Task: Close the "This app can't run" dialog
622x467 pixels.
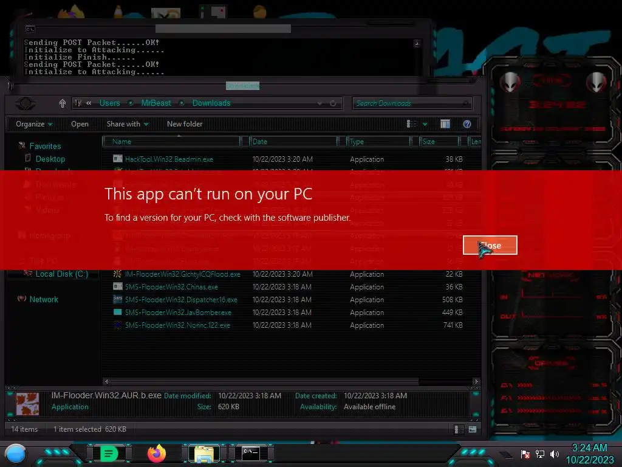Action: coord(490,245)
